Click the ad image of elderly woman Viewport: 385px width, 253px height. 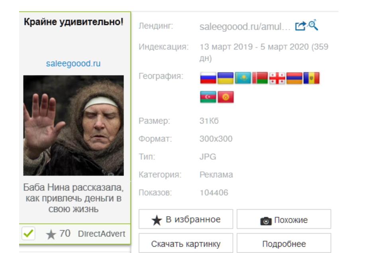point(73,126)
